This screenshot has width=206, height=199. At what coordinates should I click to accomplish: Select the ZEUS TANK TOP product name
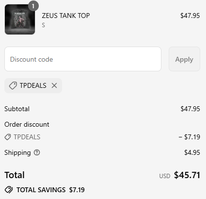(x=66, y=16)
